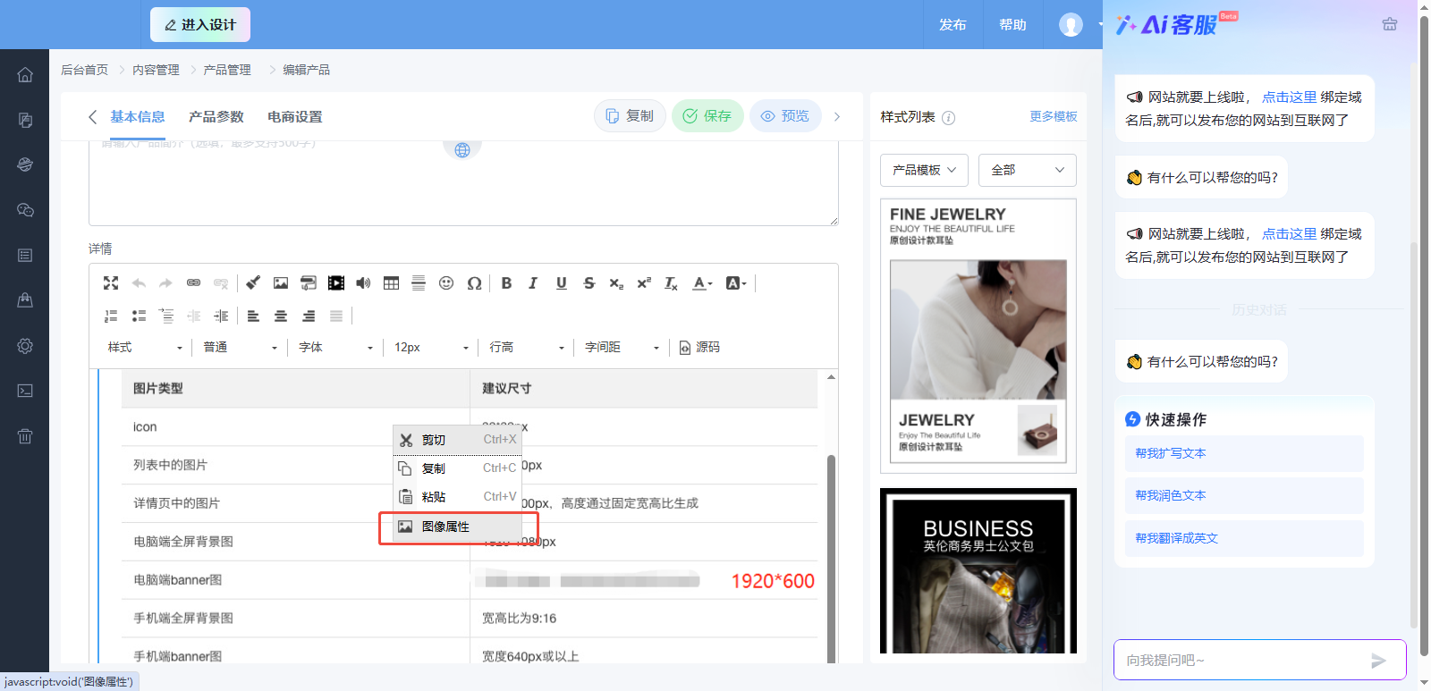Insert audio with the speaker icon
This screenshot has width=1431, height=691.
363,283
